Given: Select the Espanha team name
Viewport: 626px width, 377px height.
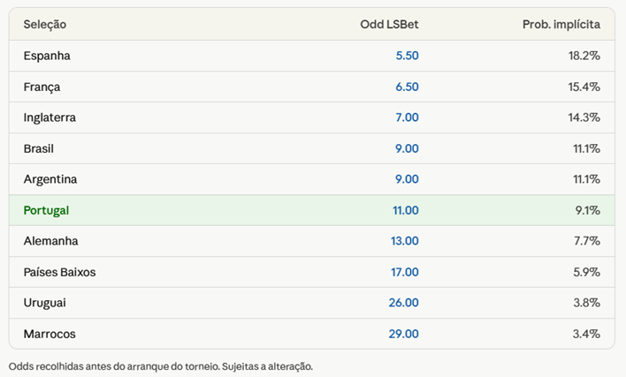Looking at the screenshot, I should (x=47, y=56).
